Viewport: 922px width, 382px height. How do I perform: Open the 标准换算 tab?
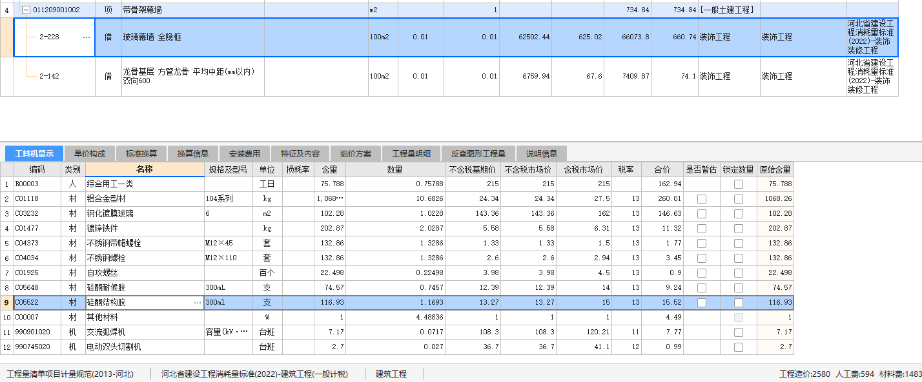click(141, 153)
